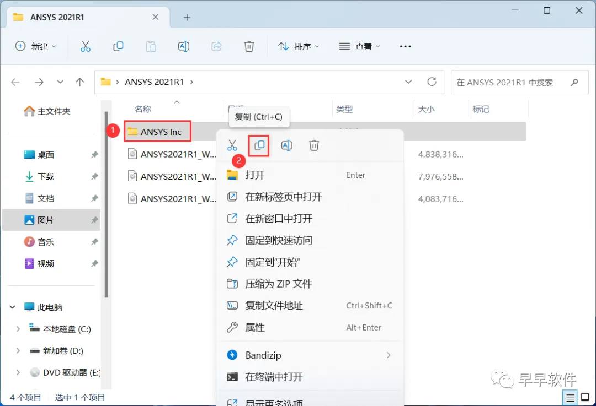The image size is (596, 406).
Task: Close the ANSYS 2021R1 tab
Action: tap(156, 17)
